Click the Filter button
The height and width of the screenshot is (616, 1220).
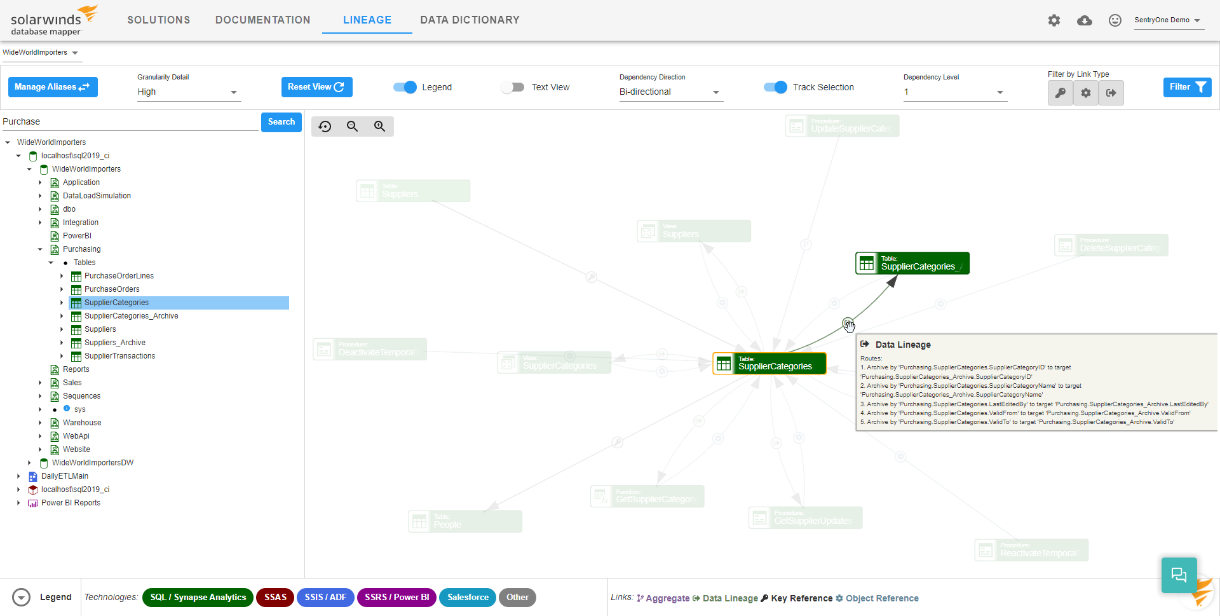pos(1187,87)
